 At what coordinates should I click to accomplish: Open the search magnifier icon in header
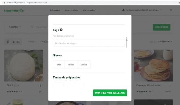click(x=171, y=10)
